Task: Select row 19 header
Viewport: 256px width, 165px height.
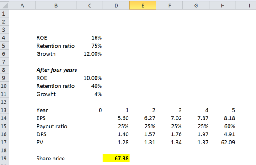Action: [x=5, y=158]
